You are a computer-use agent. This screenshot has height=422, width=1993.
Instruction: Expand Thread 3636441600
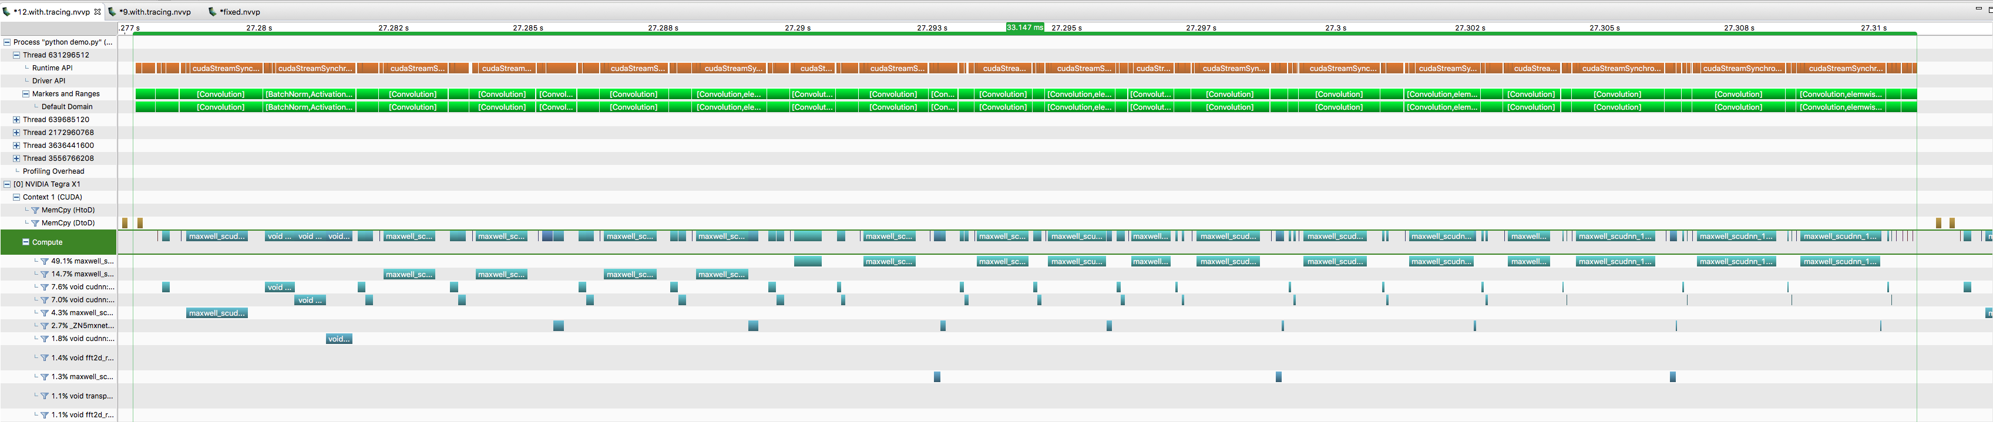[16, 146]
